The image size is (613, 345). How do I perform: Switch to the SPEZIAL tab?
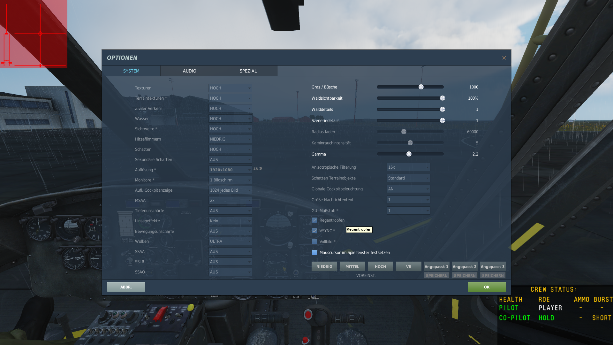[x=248, y=71]
